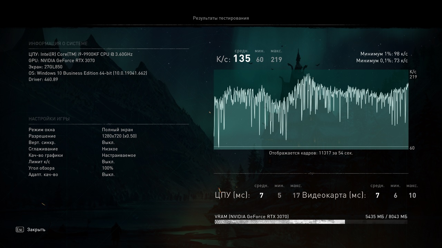The height and width of the screenshot is (248, 442).
Task: Select the "Настраиваемое" graphics quality value
Action: click(119, 155)
